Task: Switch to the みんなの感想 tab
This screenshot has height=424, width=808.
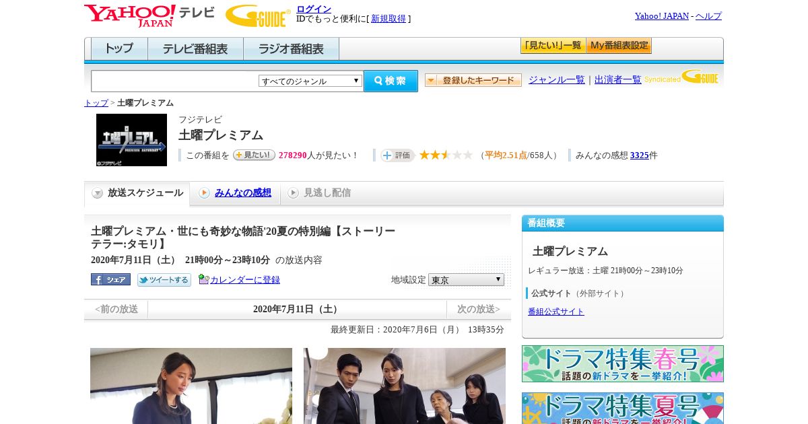Action: pos(243,192)
